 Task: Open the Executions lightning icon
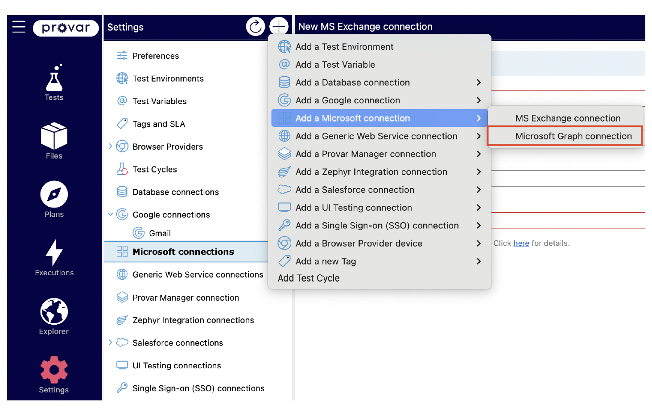[54, 253]
